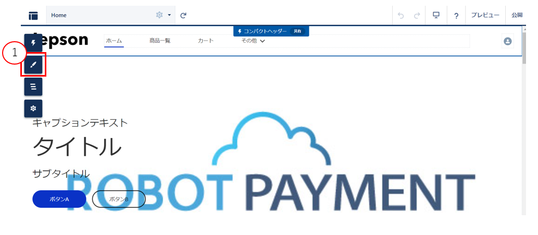Click the プレビュー button
This screenshot has height=235, width=538.
485,15
